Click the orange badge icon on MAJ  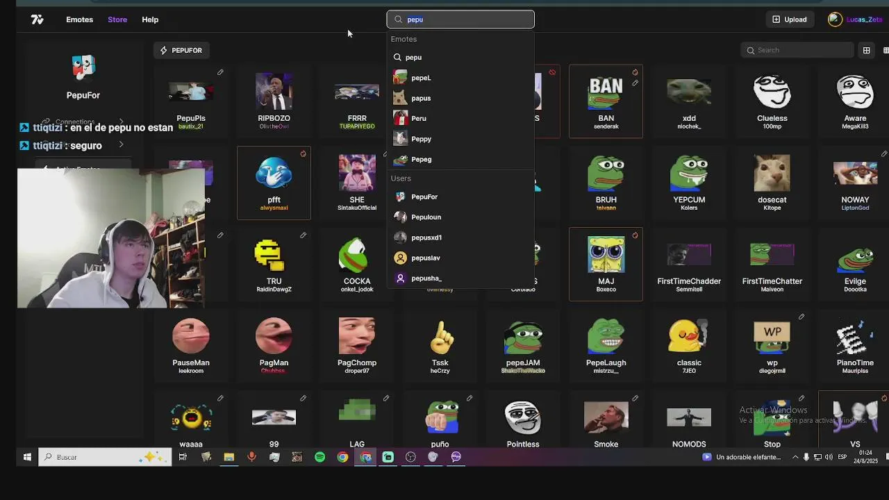(635, 235)
